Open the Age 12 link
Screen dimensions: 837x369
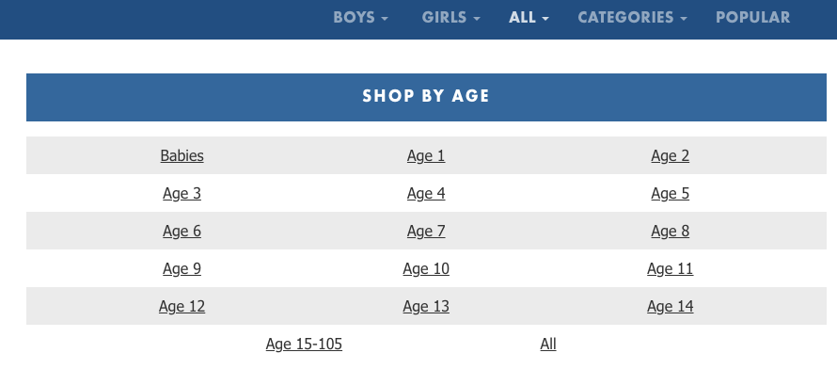[x=182, y=307]
